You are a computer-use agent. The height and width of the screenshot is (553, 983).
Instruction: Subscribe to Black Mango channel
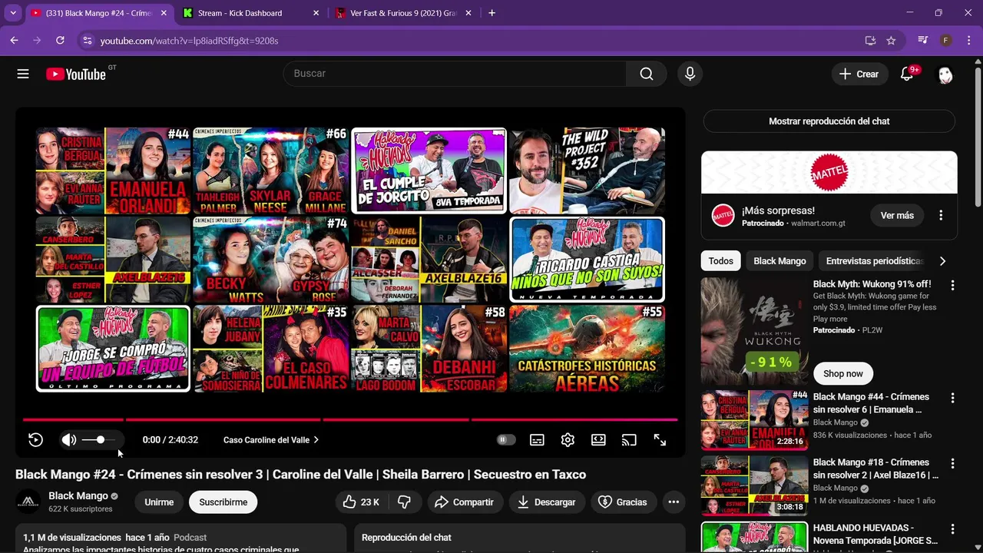[x=223, y=502]
